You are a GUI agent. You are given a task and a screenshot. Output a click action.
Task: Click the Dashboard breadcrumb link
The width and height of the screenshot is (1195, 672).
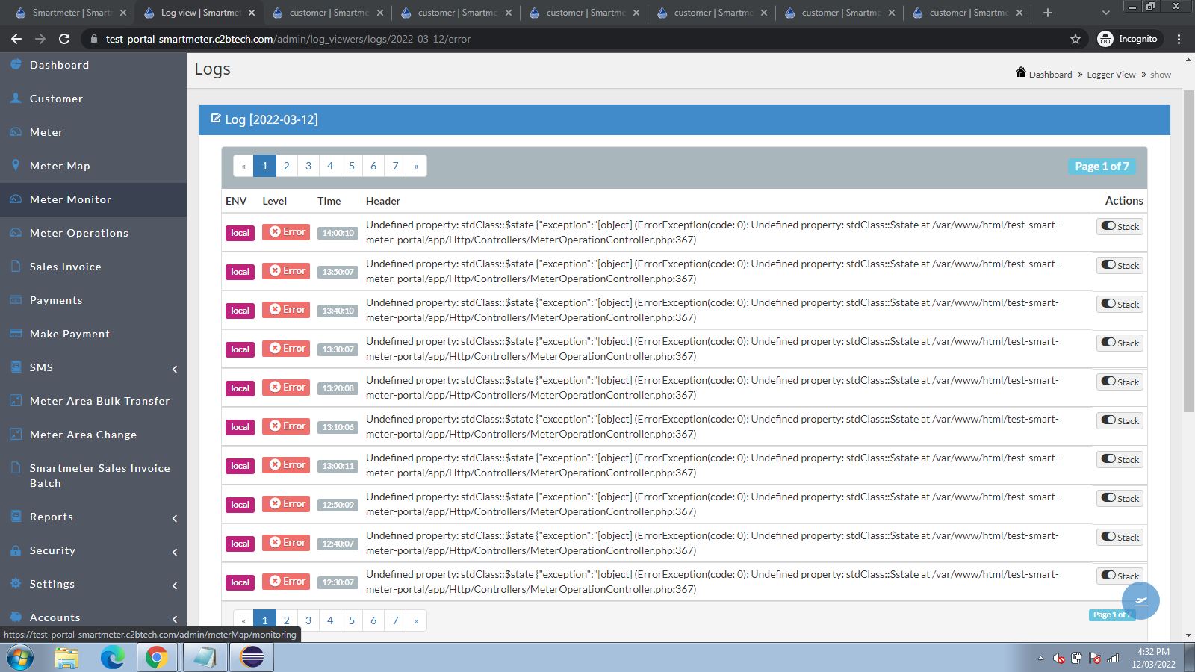click(1050, 75)
